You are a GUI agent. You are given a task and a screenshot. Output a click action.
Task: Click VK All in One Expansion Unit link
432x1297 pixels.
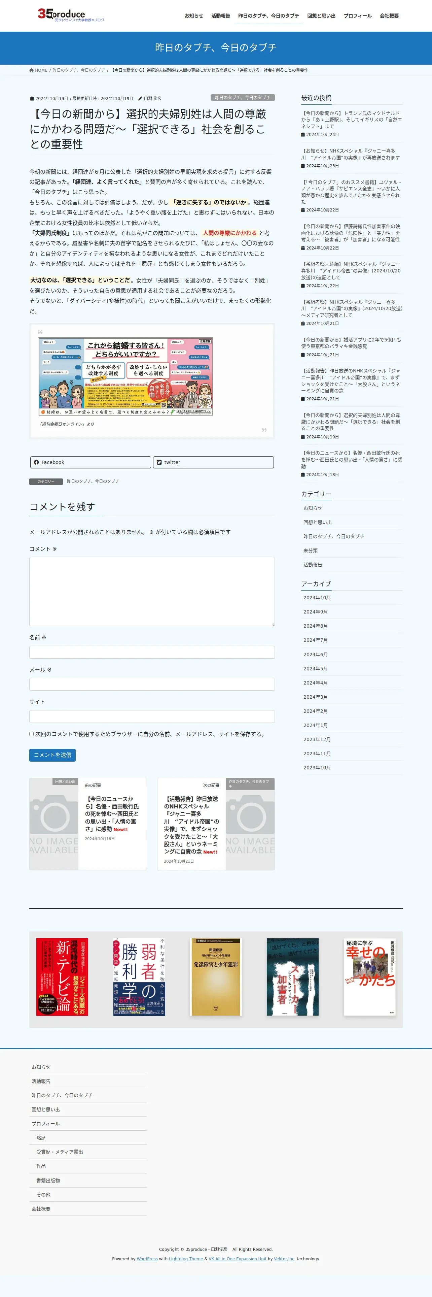tap(238, 1259)
